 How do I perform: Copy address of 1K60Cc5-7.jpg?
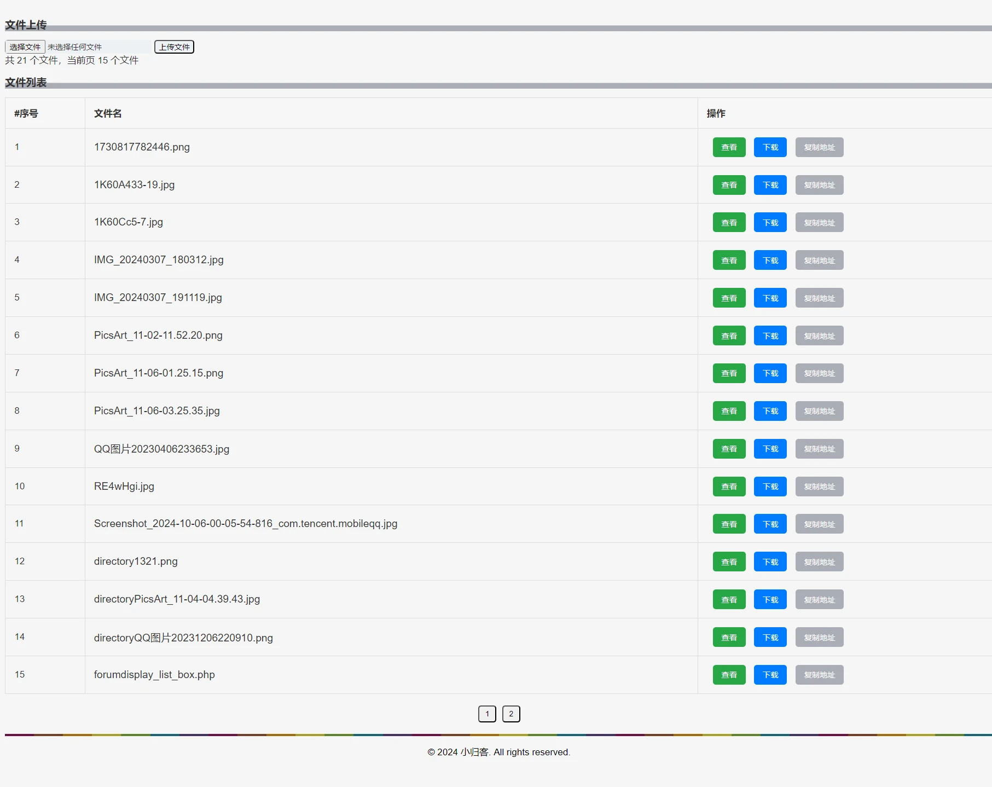pyautogui.click(x=819, y=223)
